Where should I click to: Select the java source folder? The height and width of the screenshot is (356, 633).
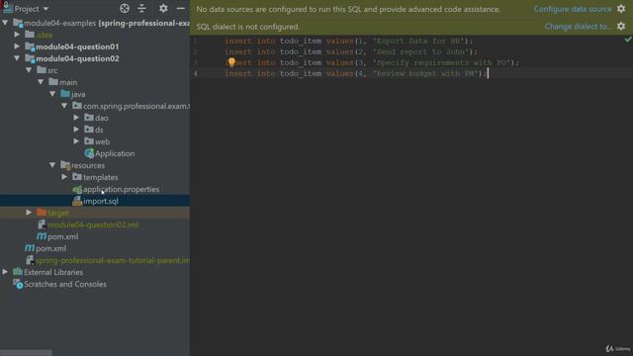[78, 95]
